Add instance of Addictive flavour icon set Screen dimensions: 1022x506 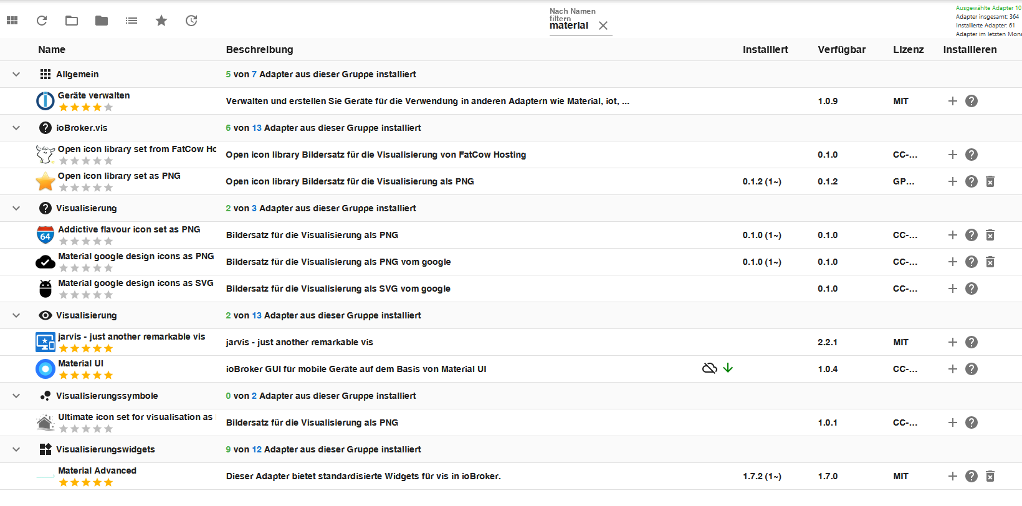(953, 235)
